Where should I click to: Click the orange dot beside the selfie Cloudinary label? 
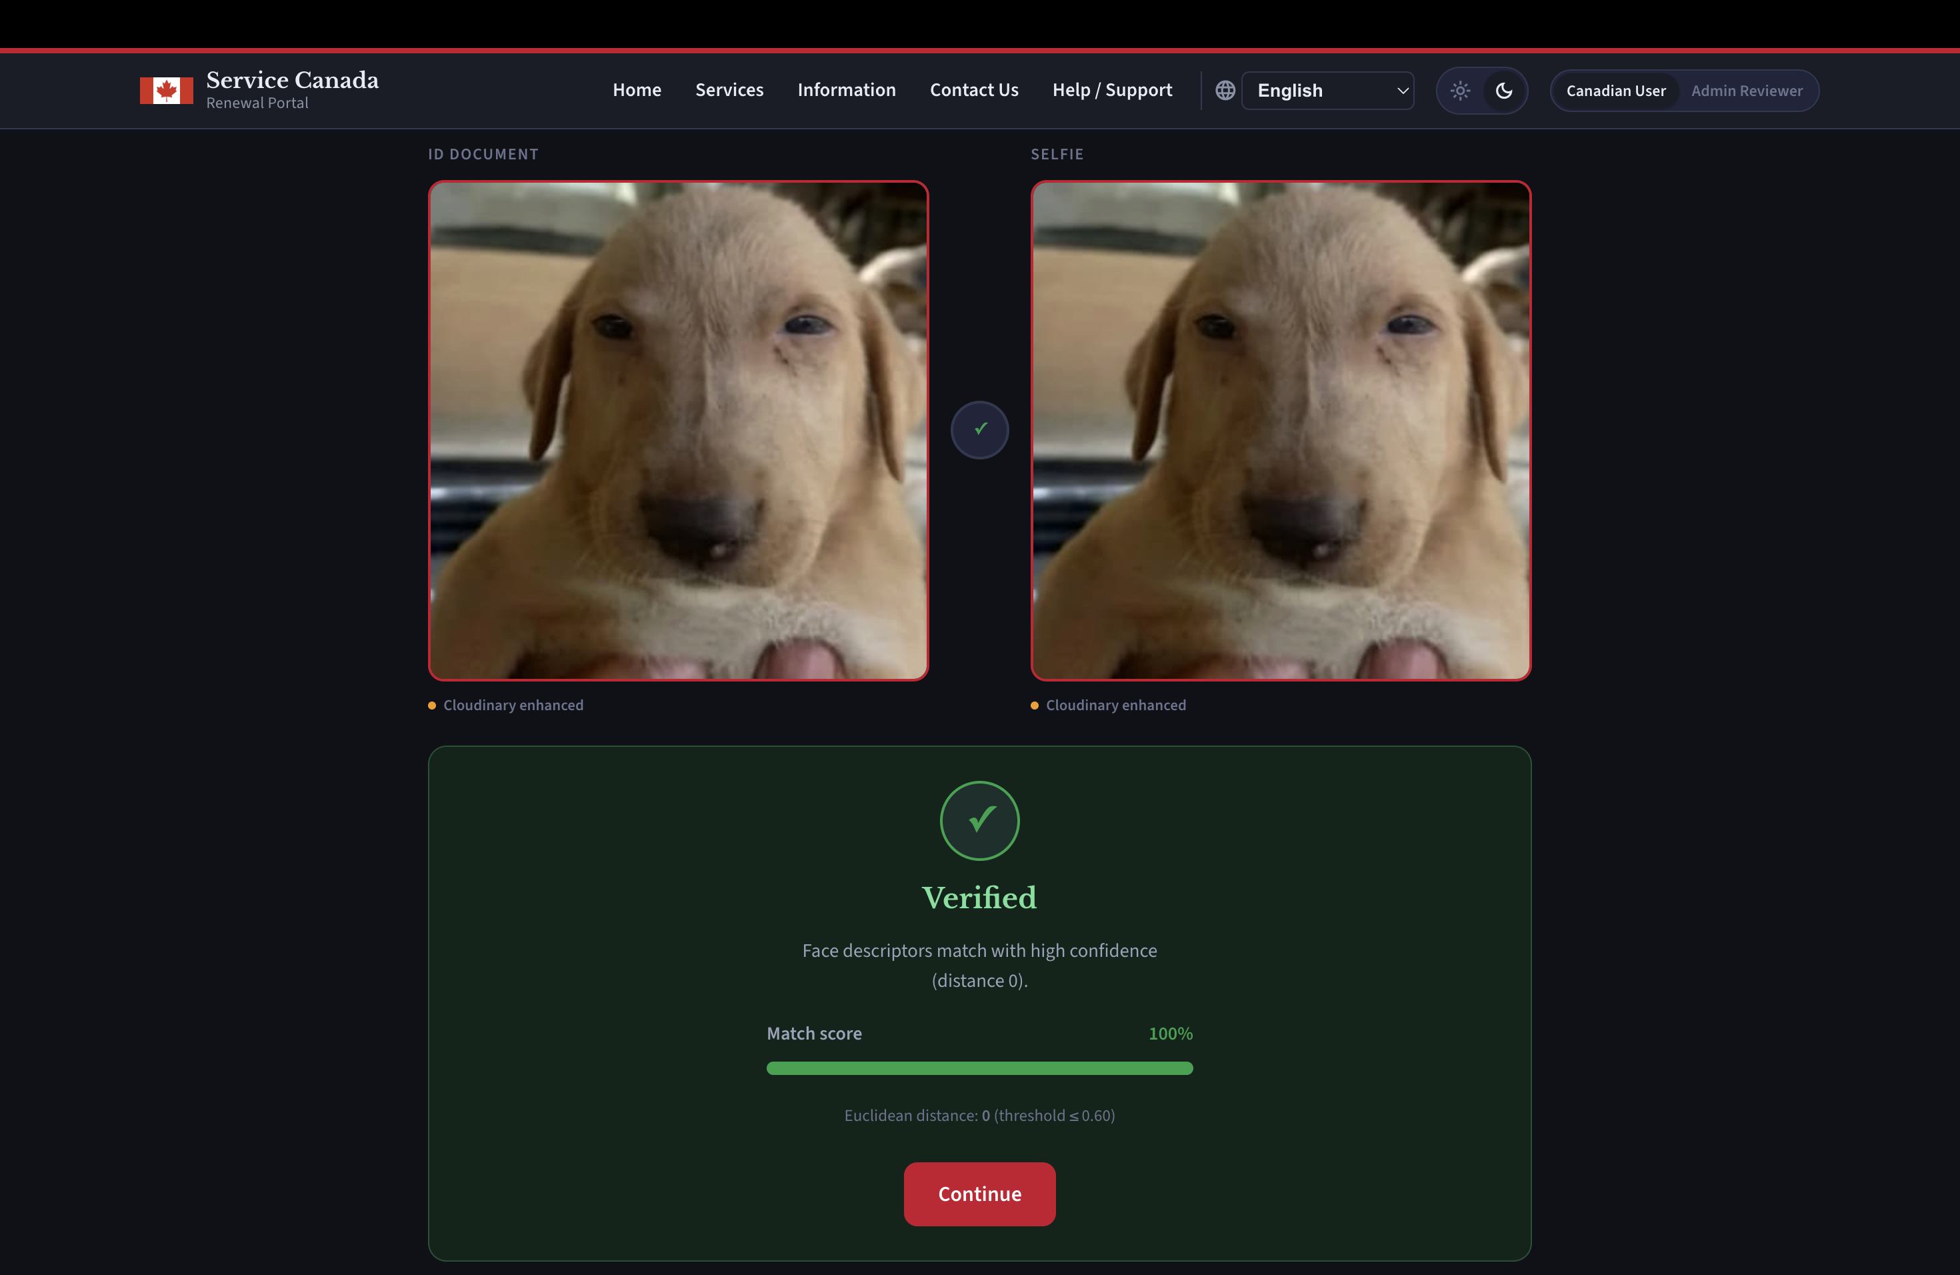pyautogui.click(x=1035, y=706)
